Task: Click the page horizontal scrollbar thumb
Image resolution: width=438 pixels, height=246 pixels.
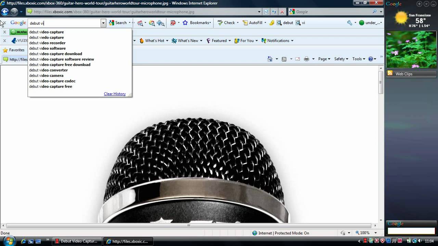Action: [x=189, y=225]
